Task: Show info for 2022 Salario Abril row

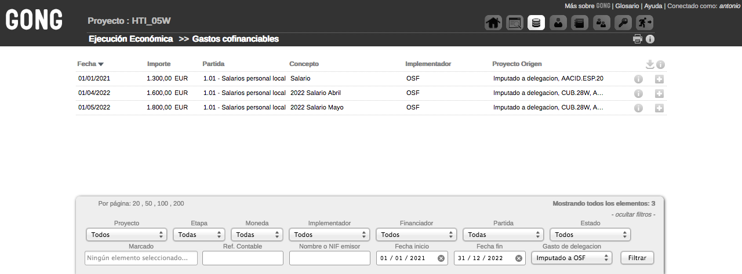Action: coord(638,93)
